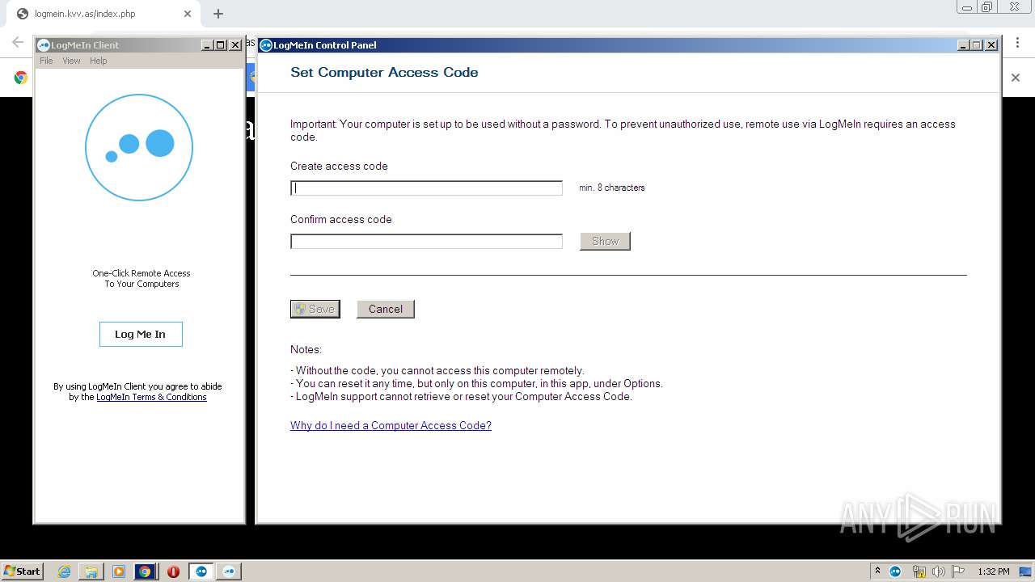This screenshot has width=1035, height=582.
Task: Click the LogMeIn system tray icon
Action: [895, 571]
